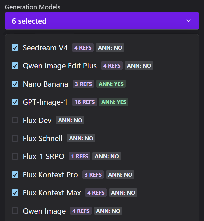This screenshot has height=221, width=204.
Task: Click the '1 REFS' badge on Flux-1 SRPO
Action: coord(79,156)
